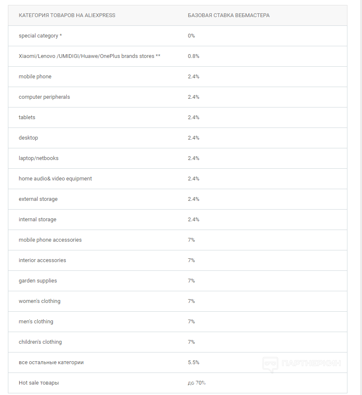362x395 pixels.
Task: Click the Партнеркин watermark logo icon
Action: coord(270,363)
